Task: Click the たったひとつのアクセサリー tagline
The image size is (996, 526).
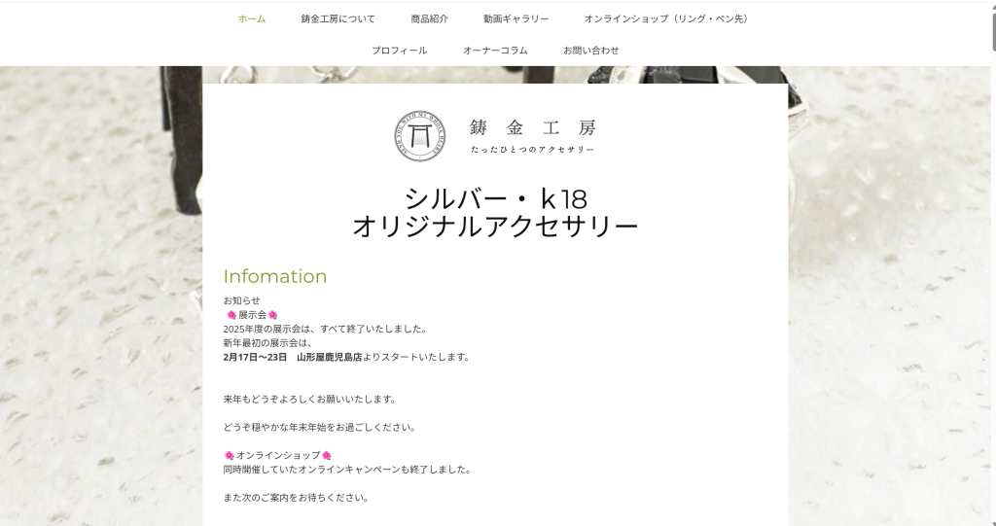Action: (x=532, y=150)
